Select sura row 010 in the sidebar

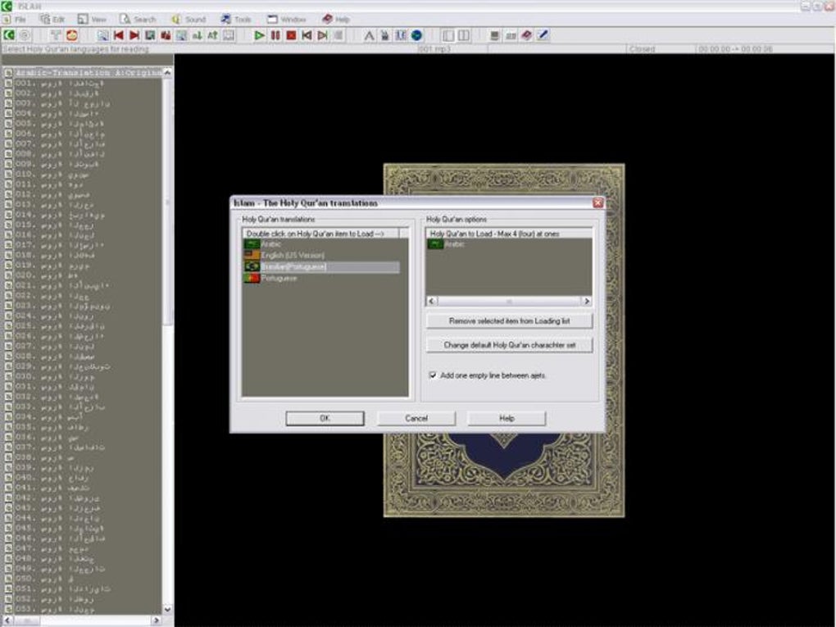(83, 174)
